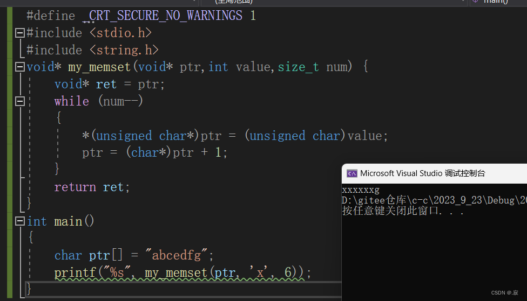Click the while keyword
Viewport: 527px width, 301px height.
72,101
